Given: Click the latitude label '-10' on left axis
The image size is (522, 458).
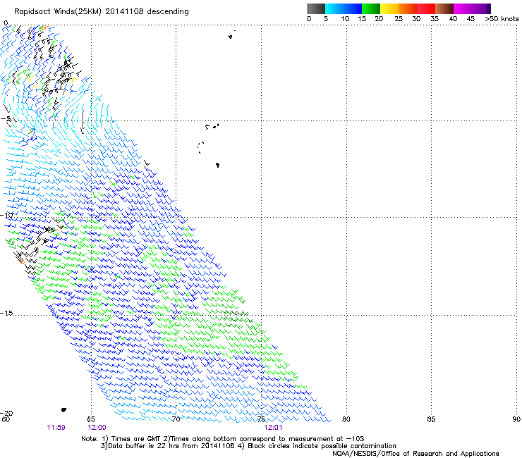Looking at the screenshot, I should pyautogui.click(x=6, y=215).
